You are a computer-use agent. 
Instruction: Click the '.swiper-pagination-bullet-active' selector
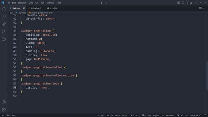pos(47,75)
